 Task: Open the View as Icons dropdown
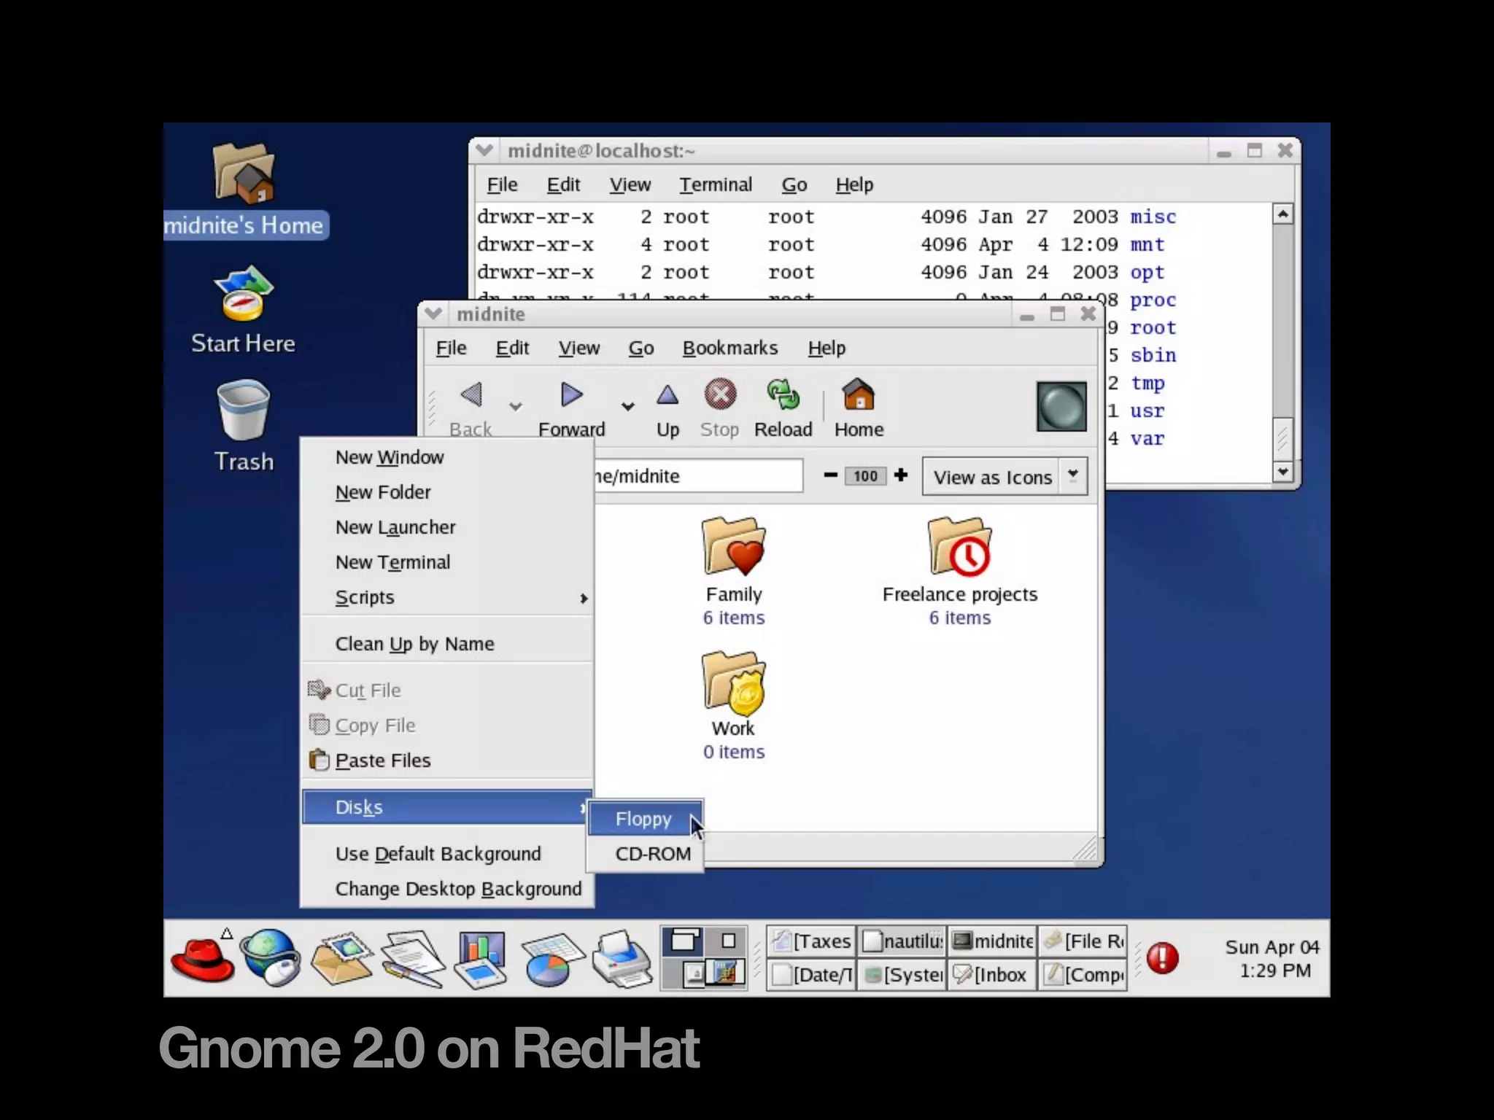click(1005, 477)
